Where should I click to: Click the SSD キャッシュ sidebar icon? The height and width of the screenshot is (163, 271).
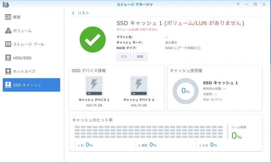8,85
